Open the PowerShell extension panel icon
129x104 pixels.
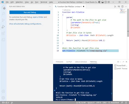3,40
